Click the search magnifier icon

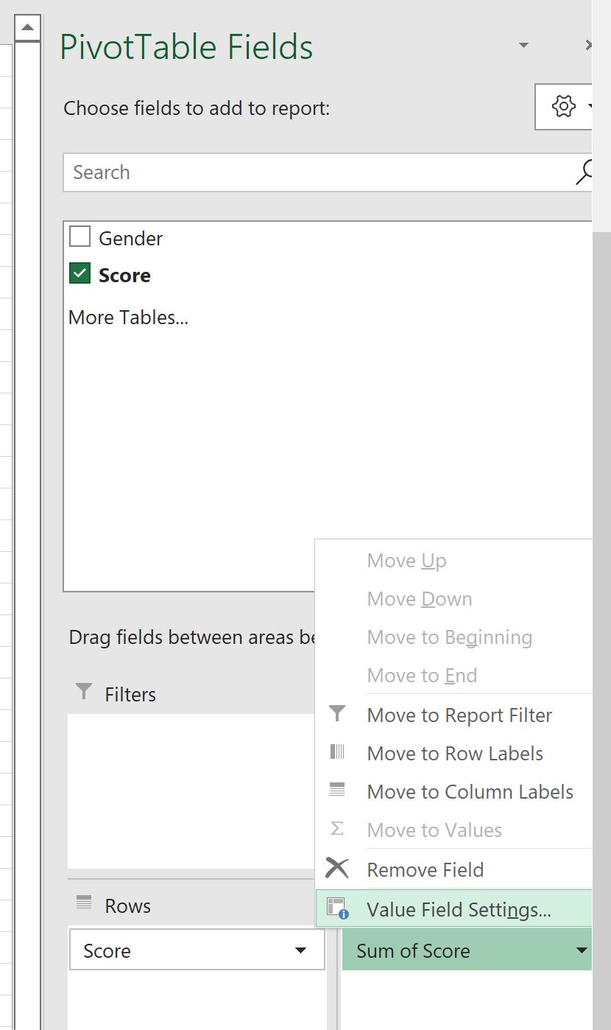584,172
